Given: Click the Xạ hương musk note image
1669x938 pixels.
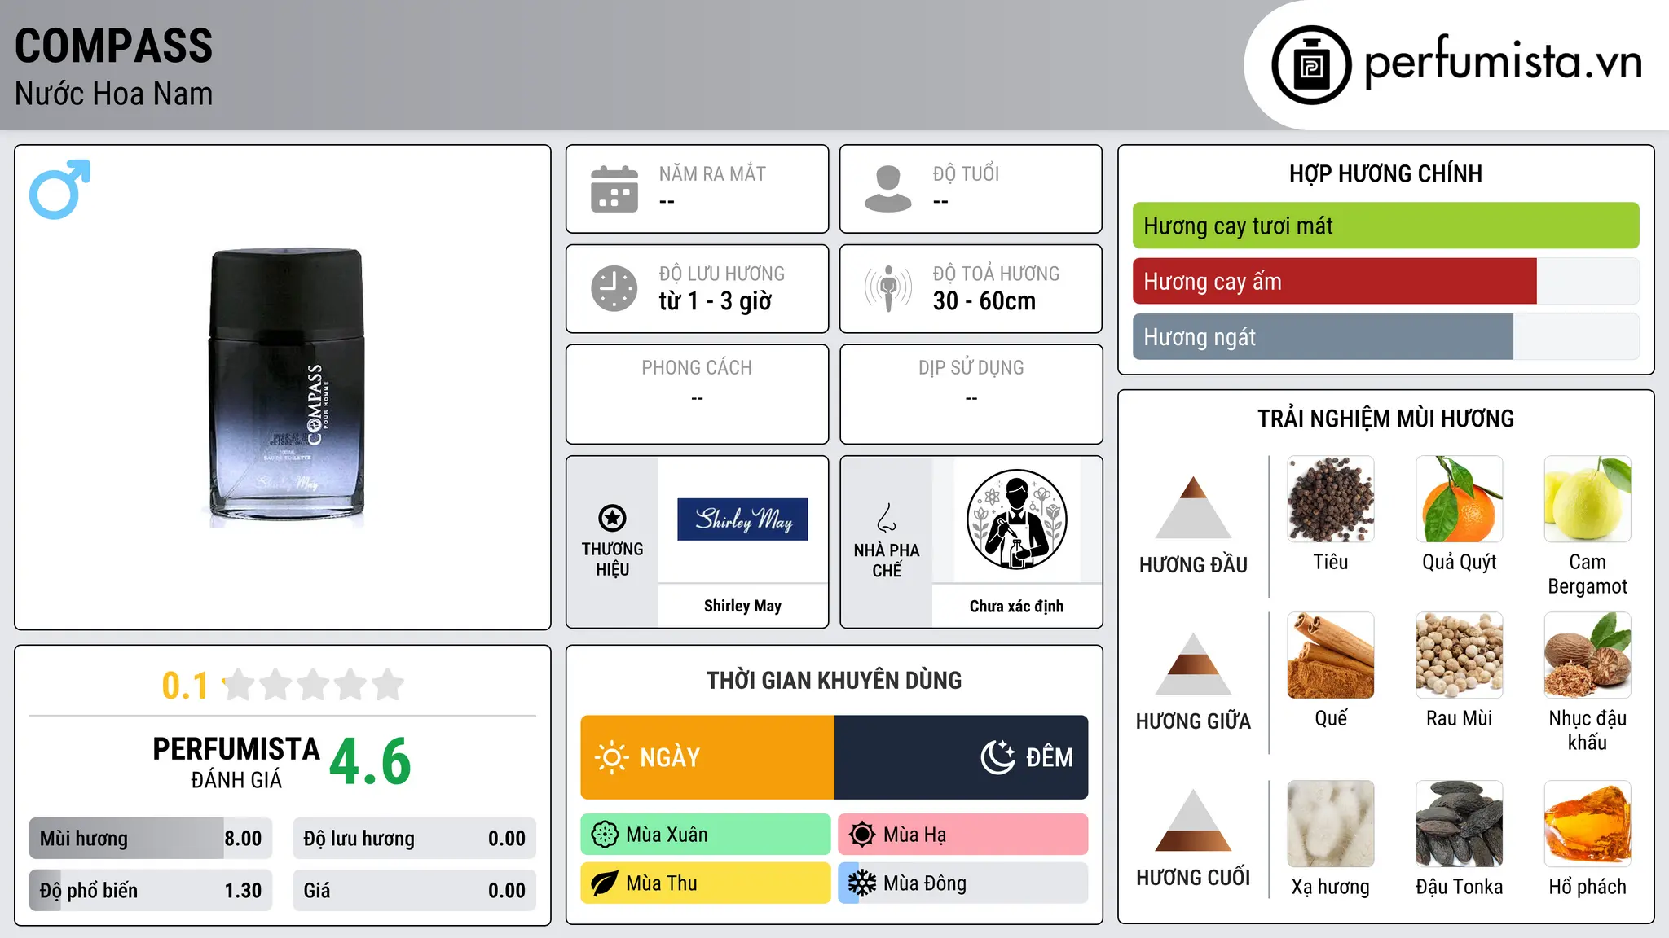Looking at the screenshot, I should (x=1331, y=824).
